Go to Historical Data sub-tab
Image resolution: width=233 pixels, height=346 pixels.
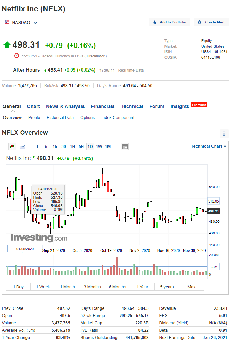point(60,118)
